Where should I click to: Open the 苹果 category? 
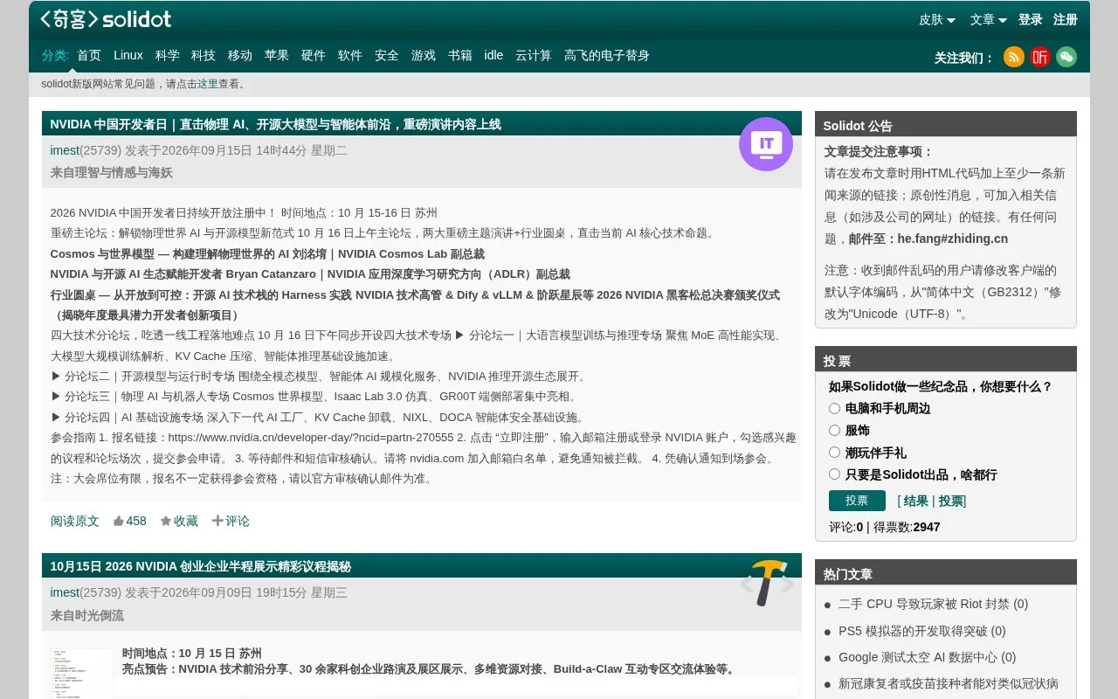point(277,55)
